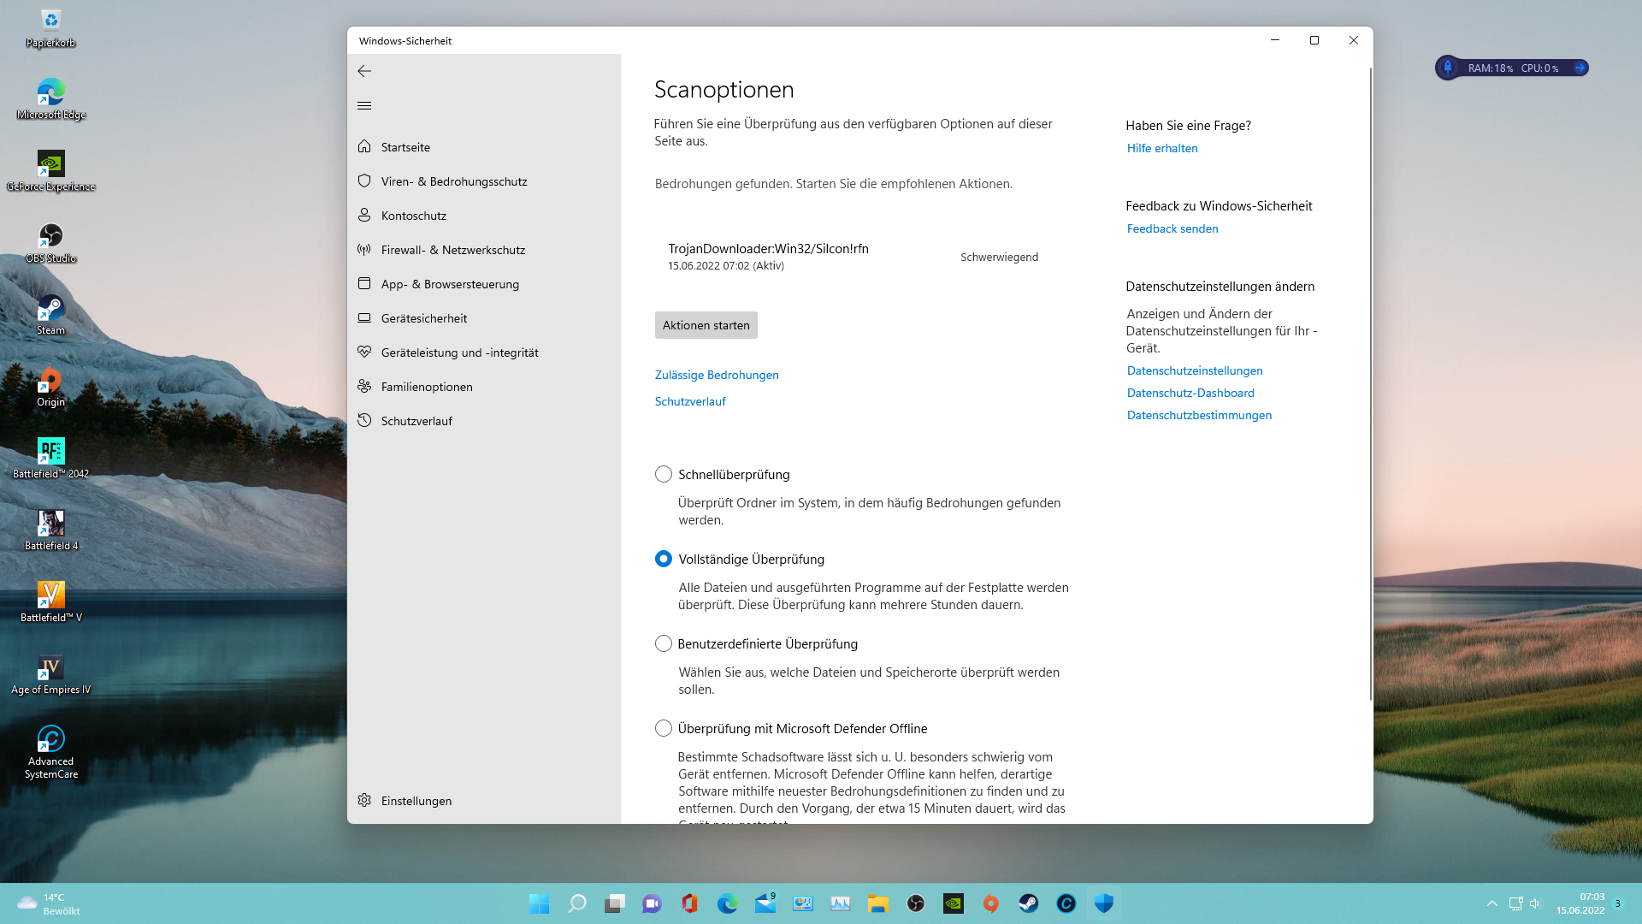Open Viren- & Bedrohungsschutz section

click(453, 181)
